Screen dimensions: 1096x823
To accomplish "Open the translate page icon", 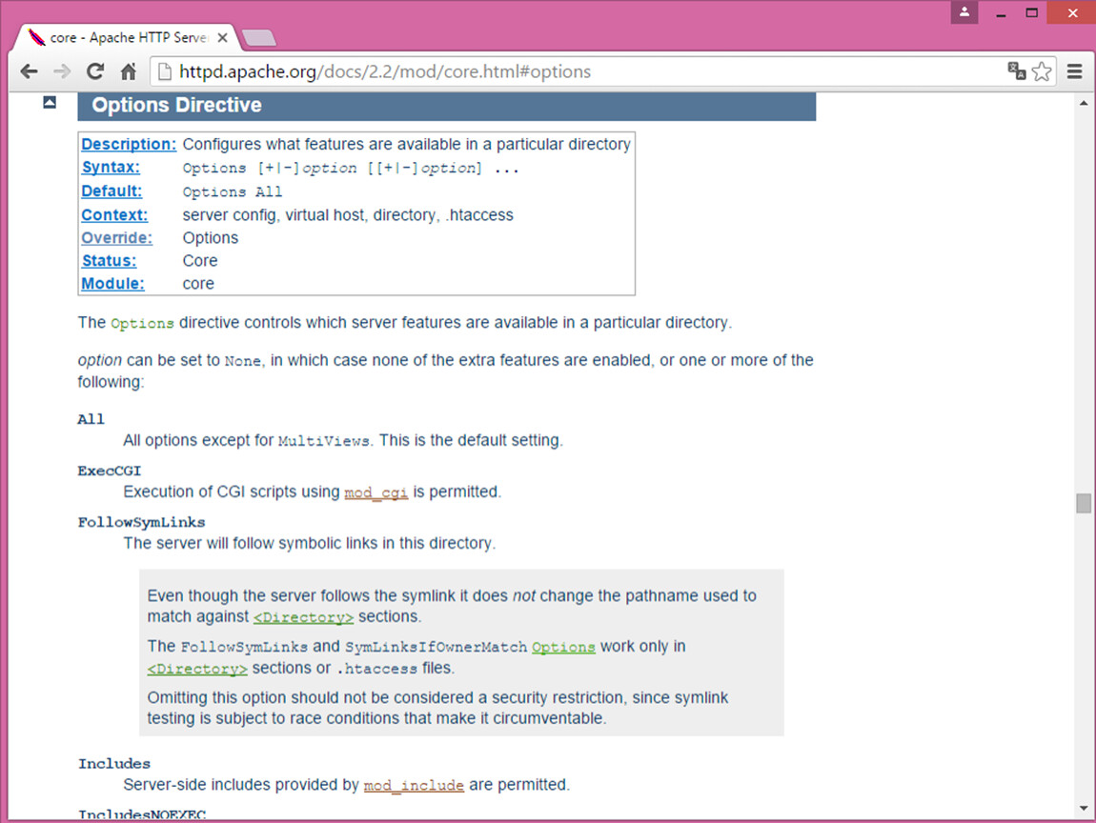I will (1016, 70).
